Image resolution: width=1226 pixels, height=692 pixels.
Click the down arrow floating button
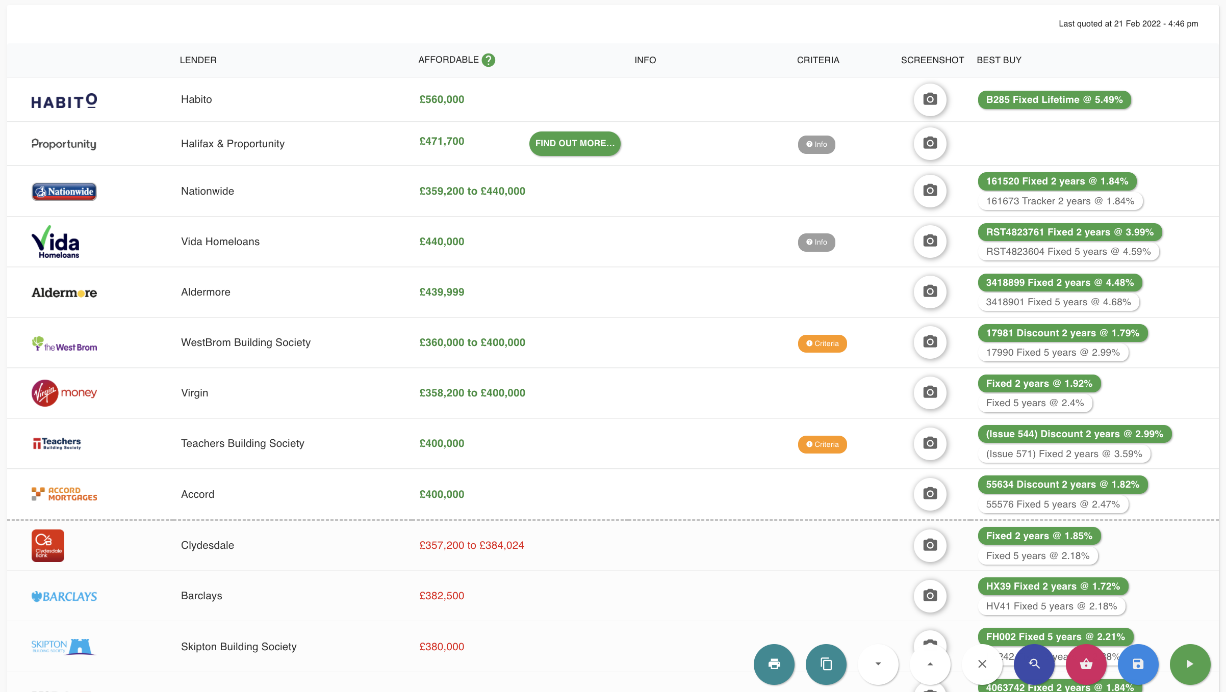(878, 664)
